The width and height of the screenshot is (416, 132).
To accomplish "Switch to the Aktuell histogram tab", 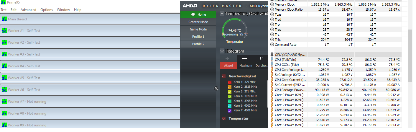I will 228,66.
